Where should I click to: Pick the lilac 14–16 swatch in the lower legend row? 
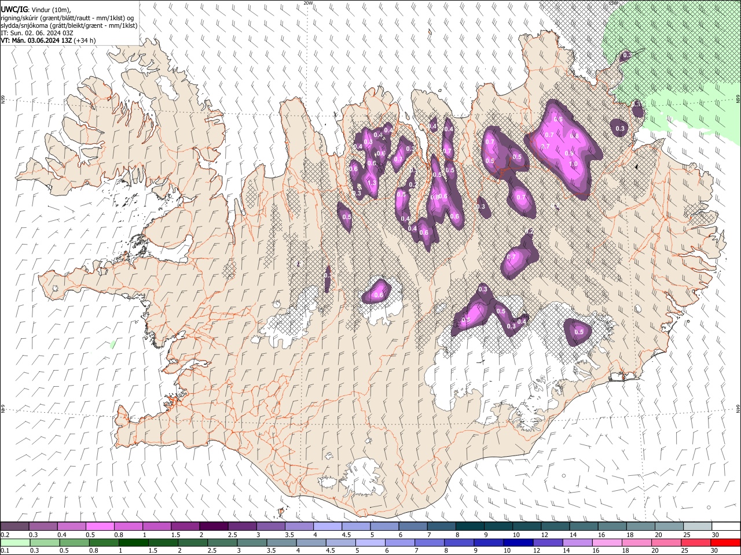pos(578,542)
